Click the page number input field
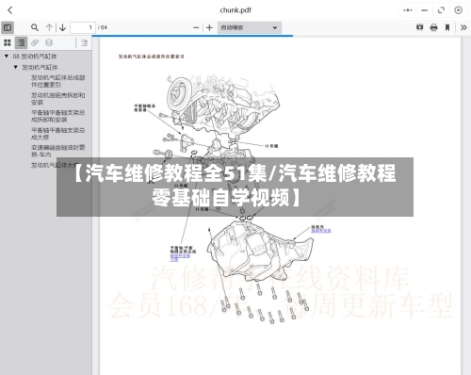This screenshot has width=471, height=375. [83, 27]
